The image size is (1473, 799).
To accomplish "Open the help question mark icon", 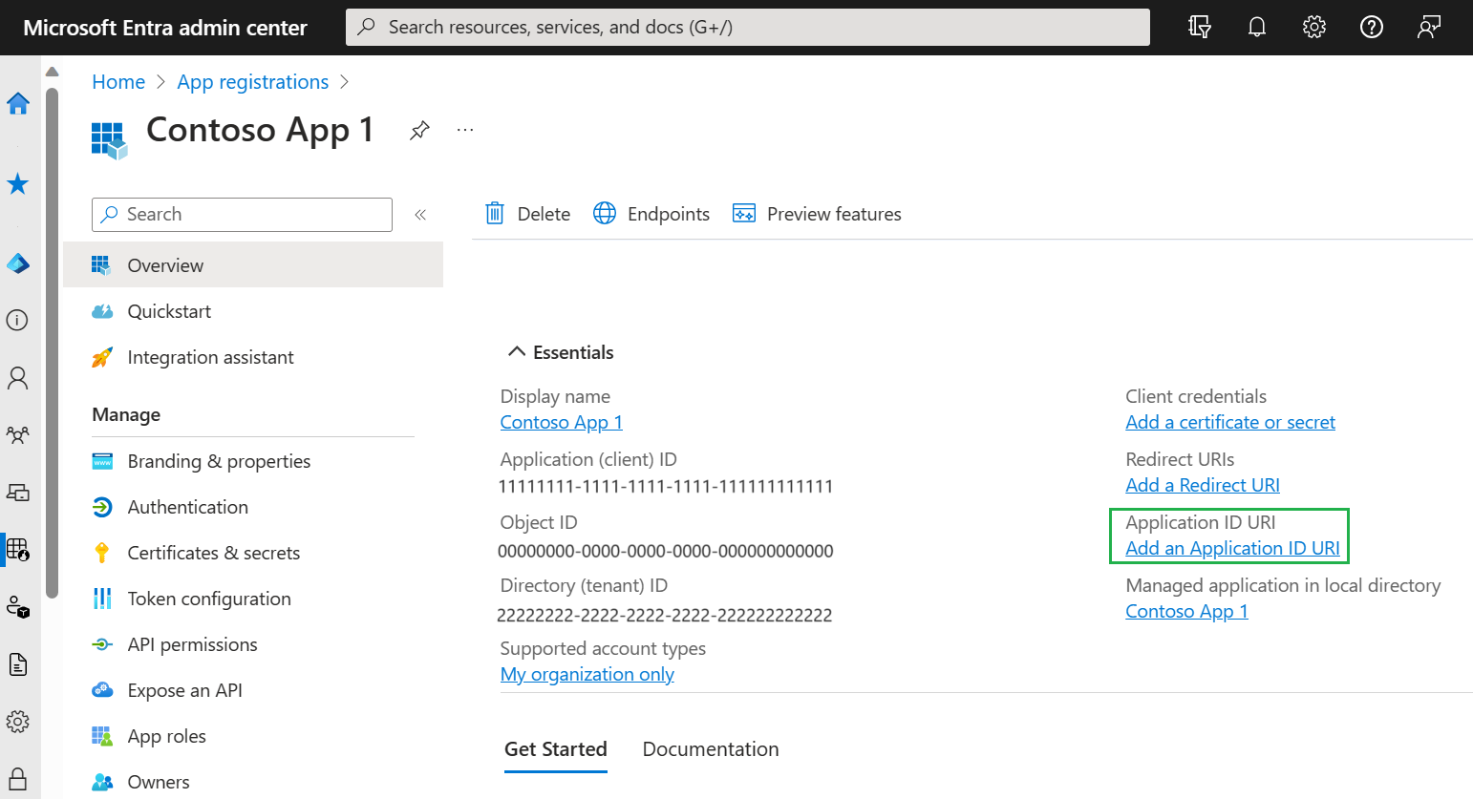I will 1372,28.
